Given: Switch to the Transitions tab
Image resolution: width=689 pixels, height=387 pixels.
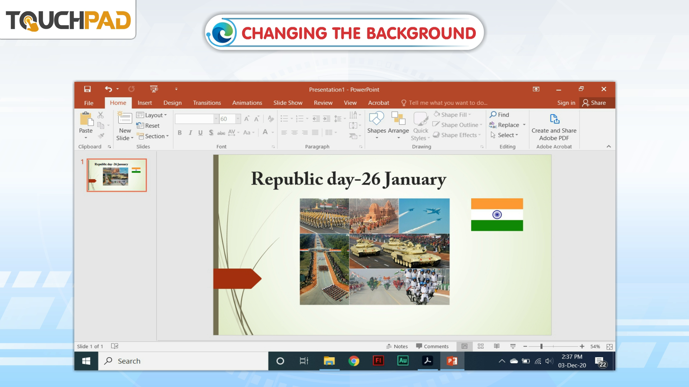Looking at the screenshot, I should 207,103.
